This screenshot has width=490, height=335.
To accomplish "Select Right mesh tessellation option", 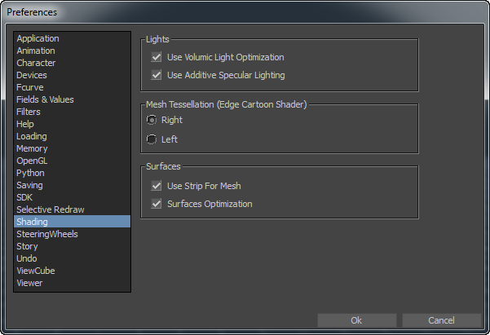I will click(x=152, y=121).
